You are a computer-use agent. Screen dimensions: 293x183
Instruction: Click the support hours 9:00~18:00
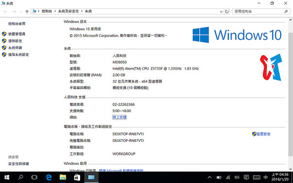(122, 111)
